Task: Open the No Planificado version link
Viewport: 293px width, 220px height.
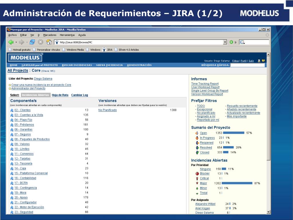Action: (108, 110)
